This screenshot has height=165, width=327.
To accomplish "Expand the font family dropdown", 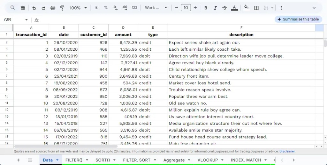I will click(x=156, y=8).
